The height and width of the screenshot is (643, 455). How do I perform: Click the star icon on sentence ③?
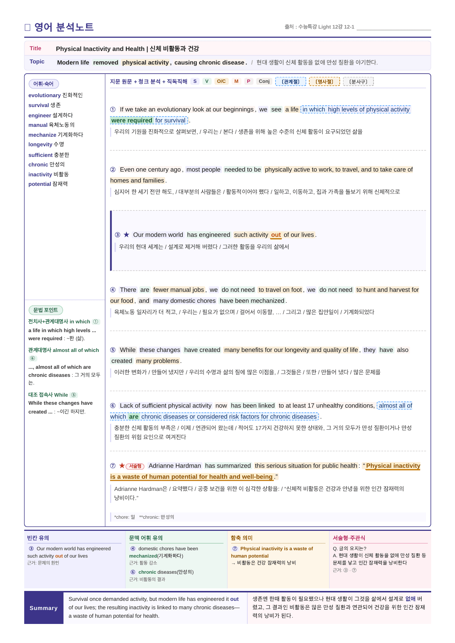tap(127, 235)
